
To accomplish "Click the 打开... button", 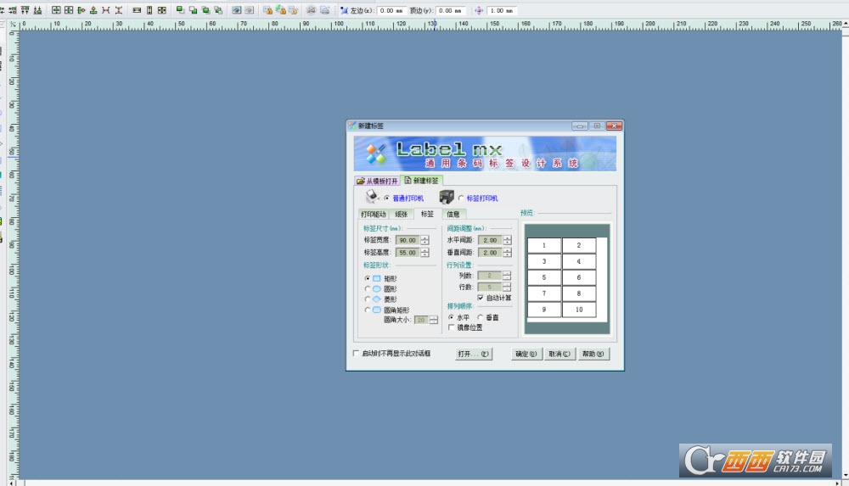I will click(473, 354).
